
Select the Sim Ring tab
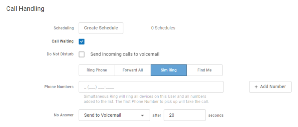(x=169, y=70)
